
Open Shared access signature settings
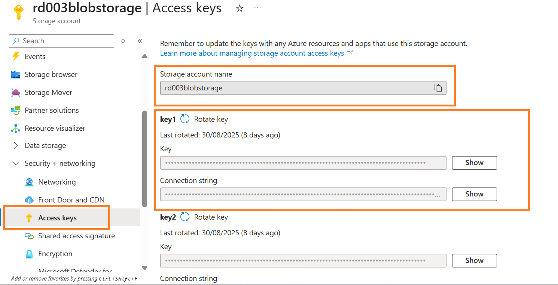(76, 236)
